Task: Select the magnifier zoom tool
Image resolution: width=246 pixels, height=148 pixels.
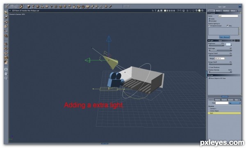Action: [x=6, y=78]
